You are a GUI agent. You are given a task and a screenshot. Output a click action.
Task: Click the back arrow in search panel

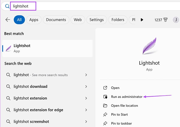[x=8, y=20]
